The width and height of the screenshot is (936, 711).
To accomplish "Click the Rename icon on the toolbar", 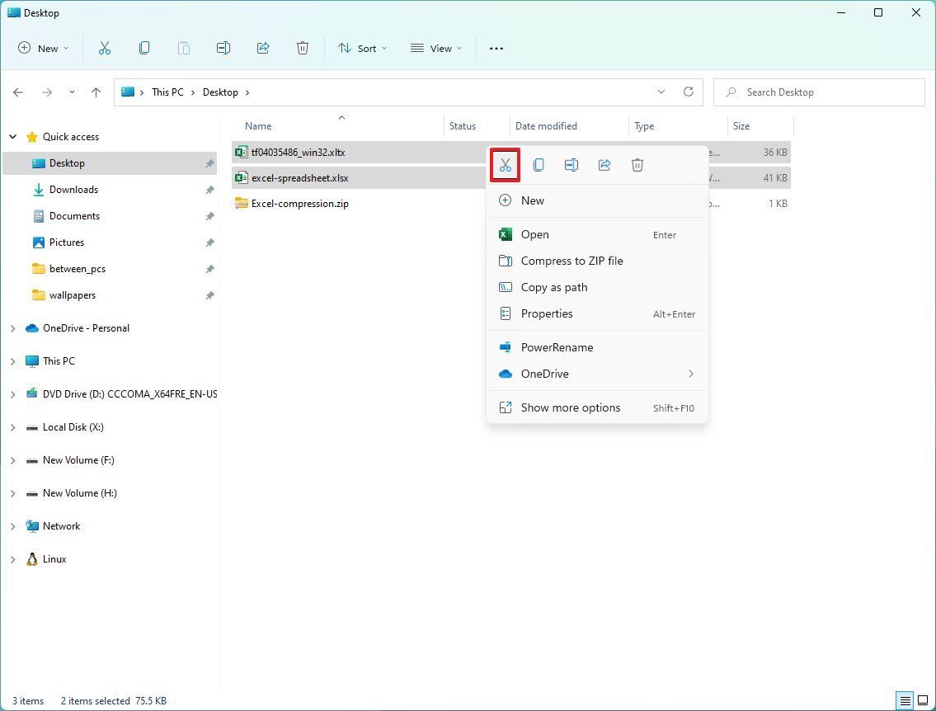I will [x=223, y=48].
